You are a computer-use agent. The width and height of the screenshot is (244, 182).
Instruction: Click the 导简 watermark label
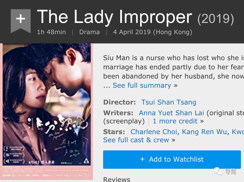(x=230, y=172)
